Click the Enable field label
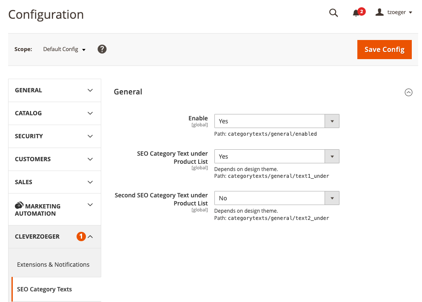 click(198, 118)
